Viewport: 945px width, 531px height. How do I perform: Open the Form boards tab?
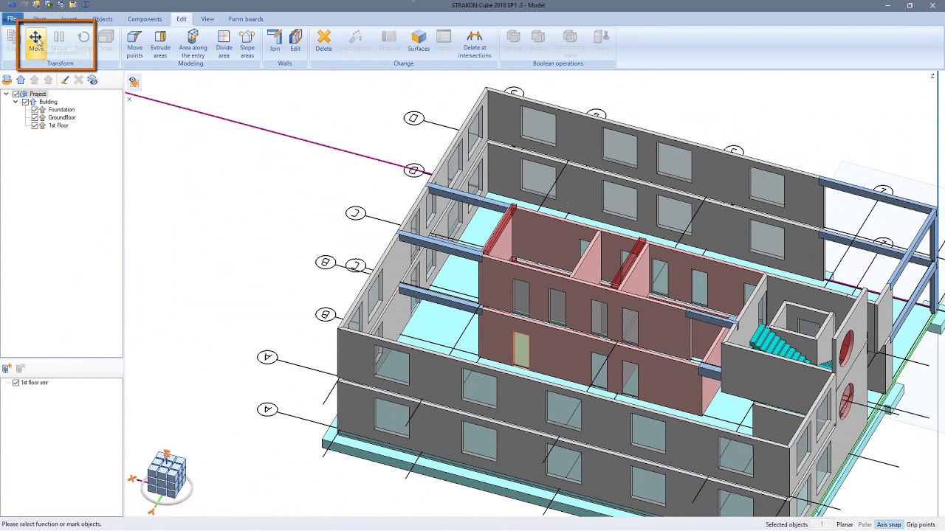coord(246,19)
